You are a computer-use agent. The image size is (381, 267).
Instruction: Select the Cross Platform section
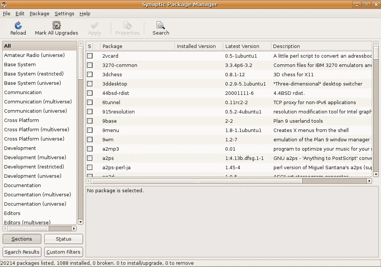click(x=39, y=120)
